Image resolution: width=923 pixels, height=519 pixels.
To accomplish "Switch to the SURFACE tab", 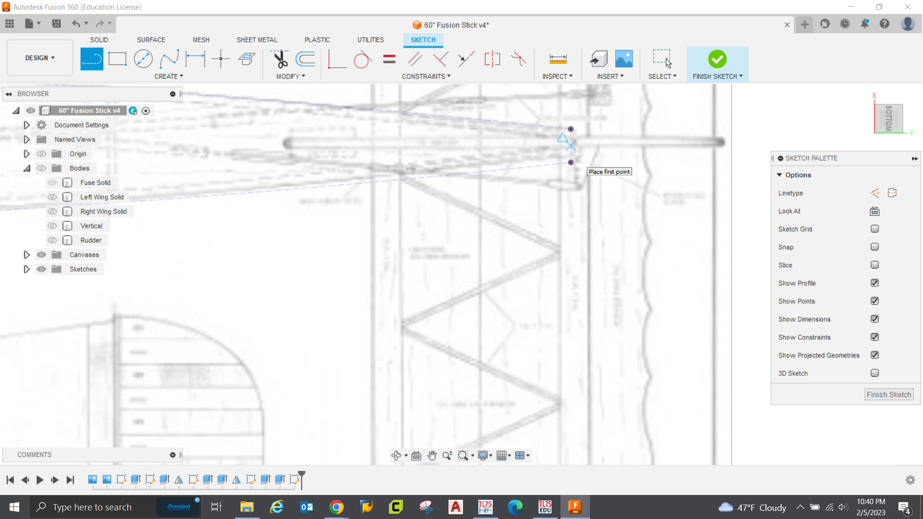I will point(150,40).
